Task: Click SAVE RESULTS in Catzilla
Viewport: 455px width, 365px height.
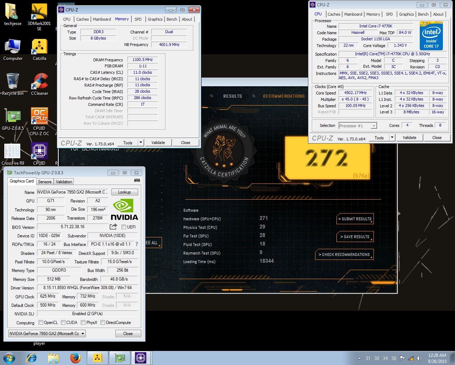Action: tap(355, 237)
